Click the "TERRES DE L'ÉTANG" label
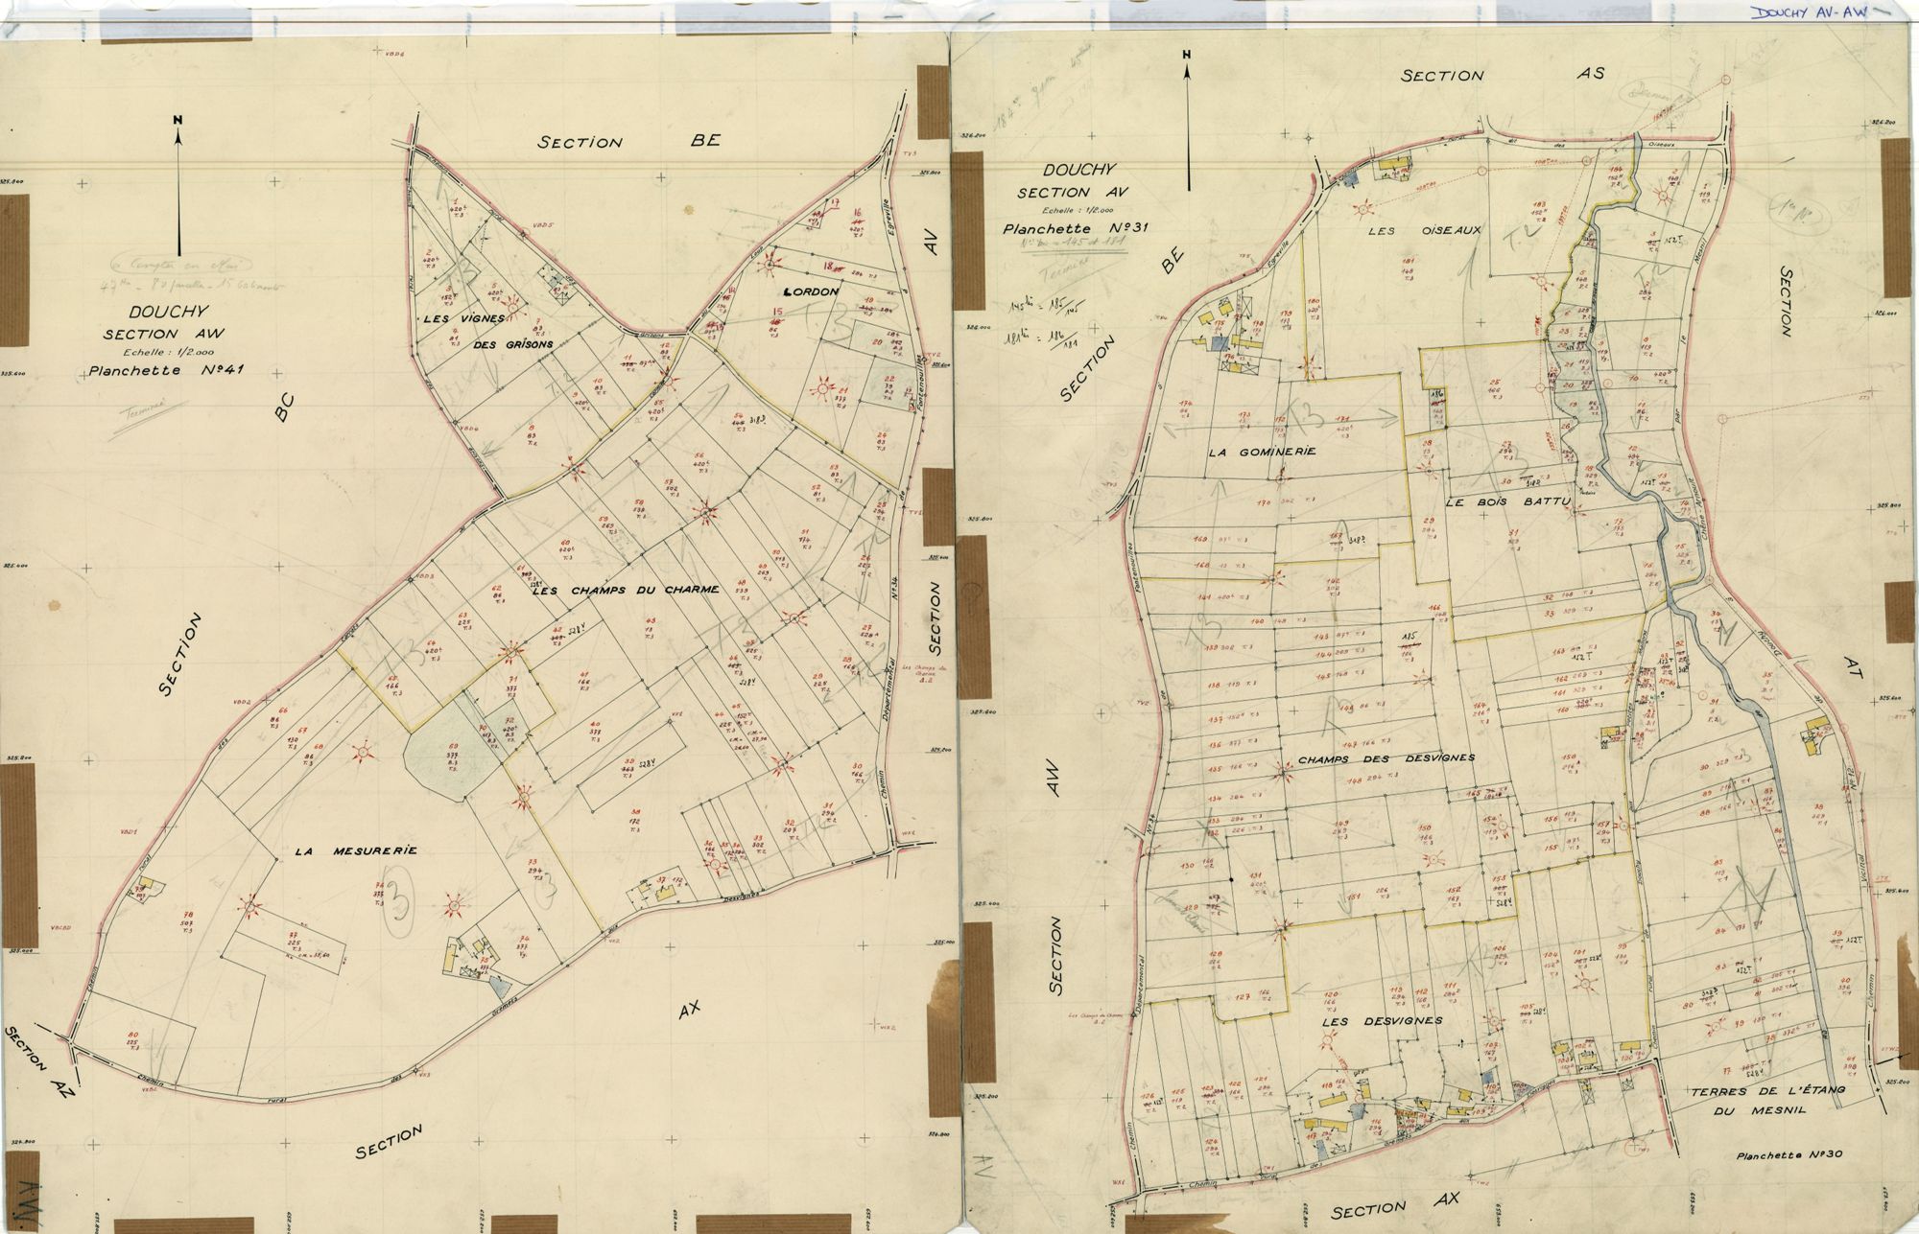Viewport: 1919px width, 1234px height. pos(1766,1091)
